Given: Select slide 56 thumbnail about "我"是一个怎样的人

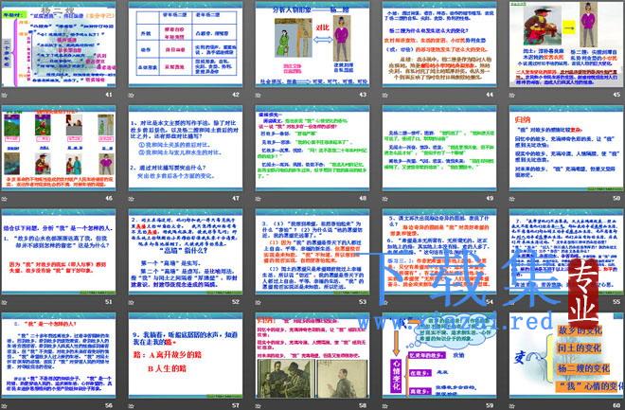Looking at the screenshot, I should click(x=59, y=355).
